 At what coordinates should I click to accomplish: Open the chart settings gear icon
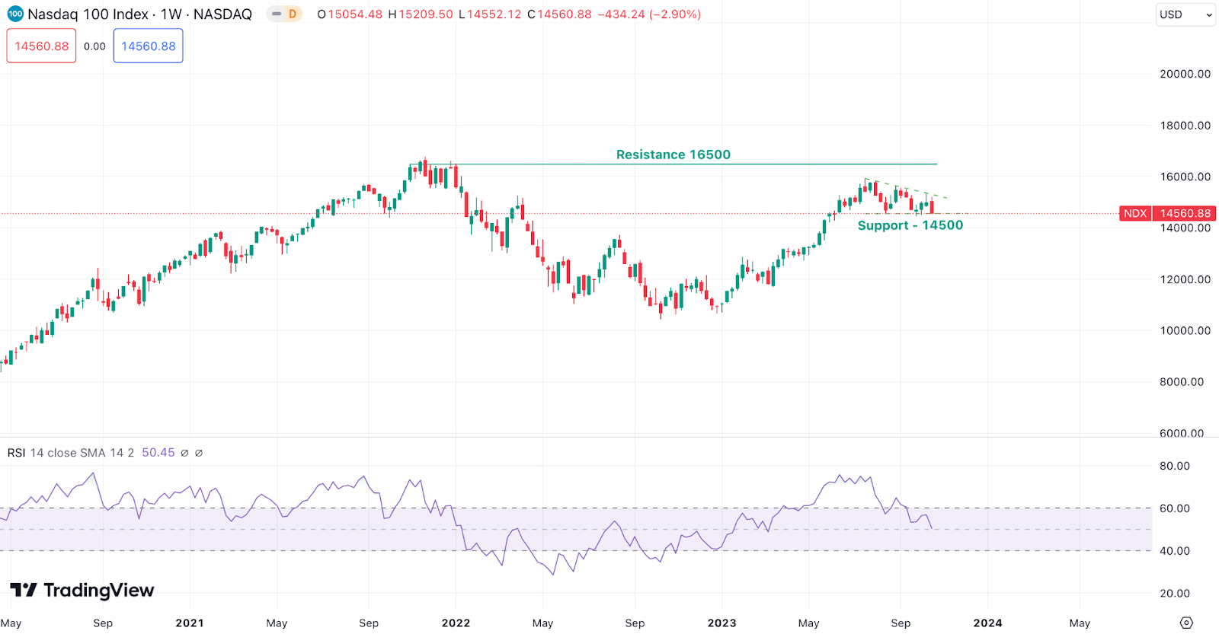pos(1186,623)
